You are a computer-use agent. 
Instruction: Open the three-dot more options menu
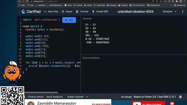coord(183,12)
